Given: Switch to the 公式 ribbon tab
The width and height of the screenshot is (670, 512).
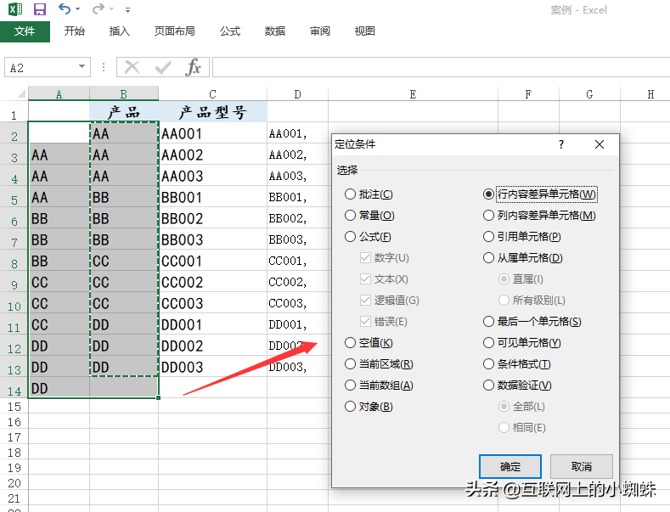Looking at the screenshot, I should (x=230, y=31).
